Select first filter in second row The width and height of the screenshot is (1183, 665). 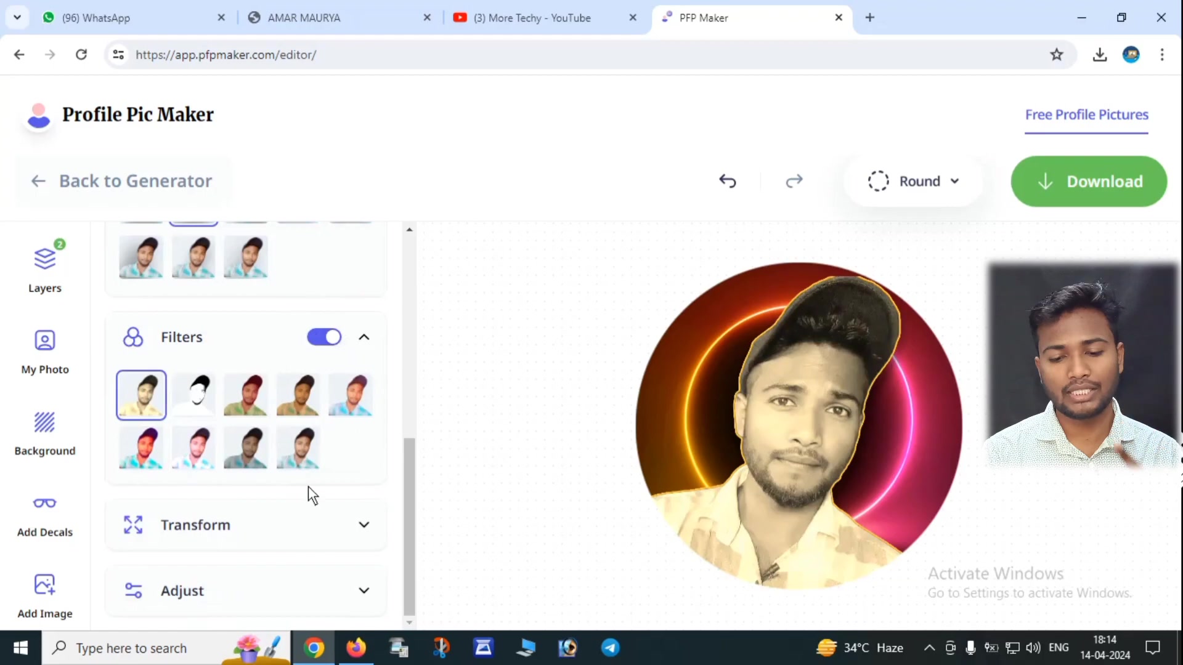[x=141, y=448]
